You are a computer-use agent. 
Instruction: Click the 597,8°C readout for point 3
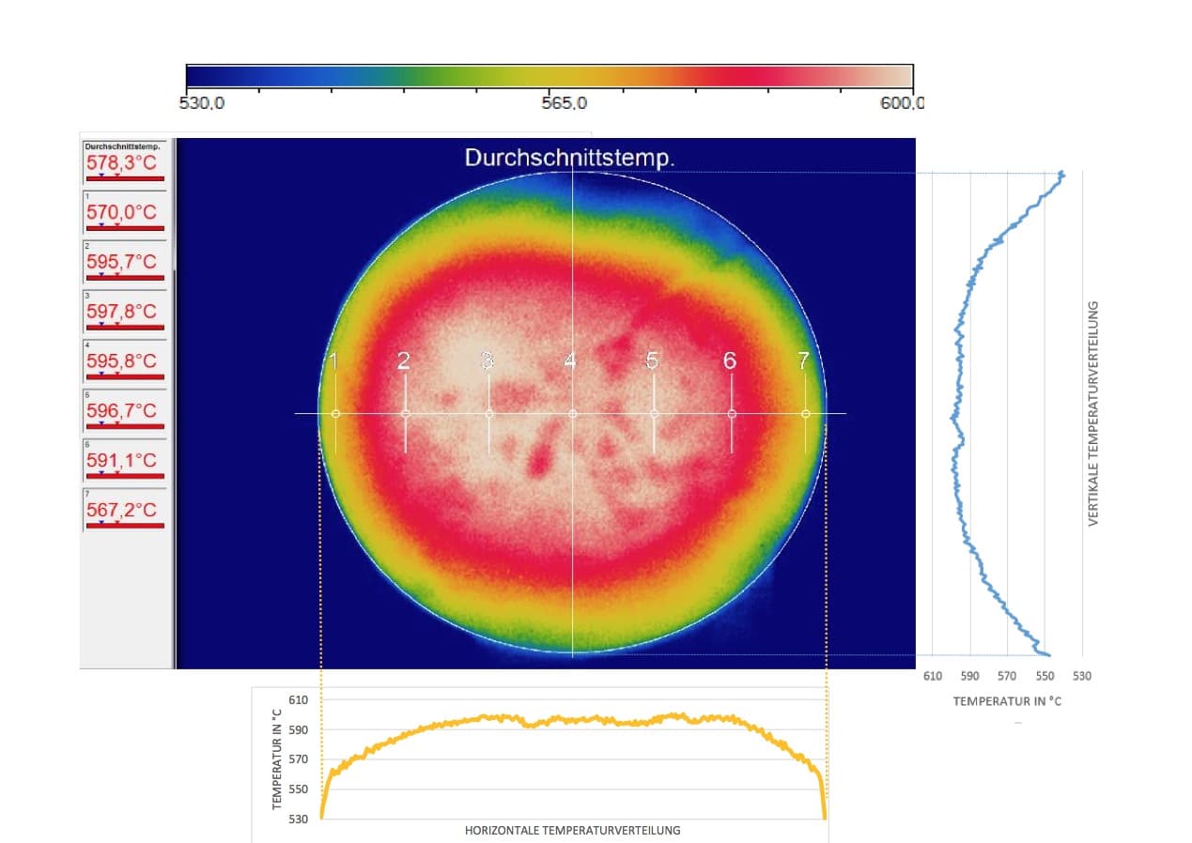pyautogui.click(x=124, y=311)
